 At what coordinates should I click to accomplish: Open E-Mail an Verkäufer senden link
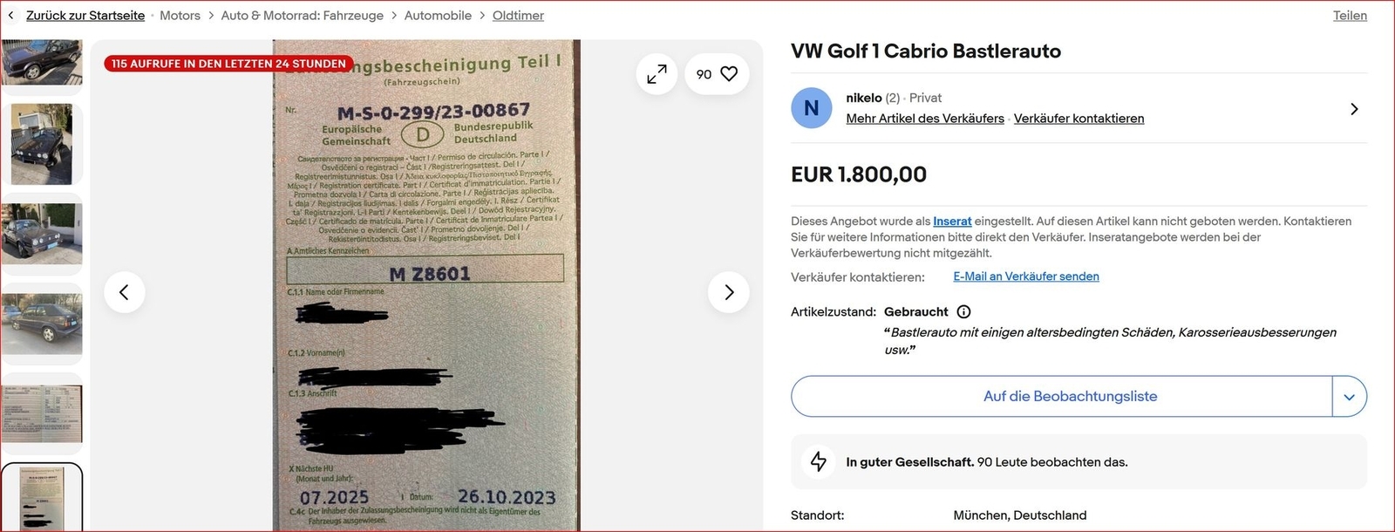point(1026,276)
